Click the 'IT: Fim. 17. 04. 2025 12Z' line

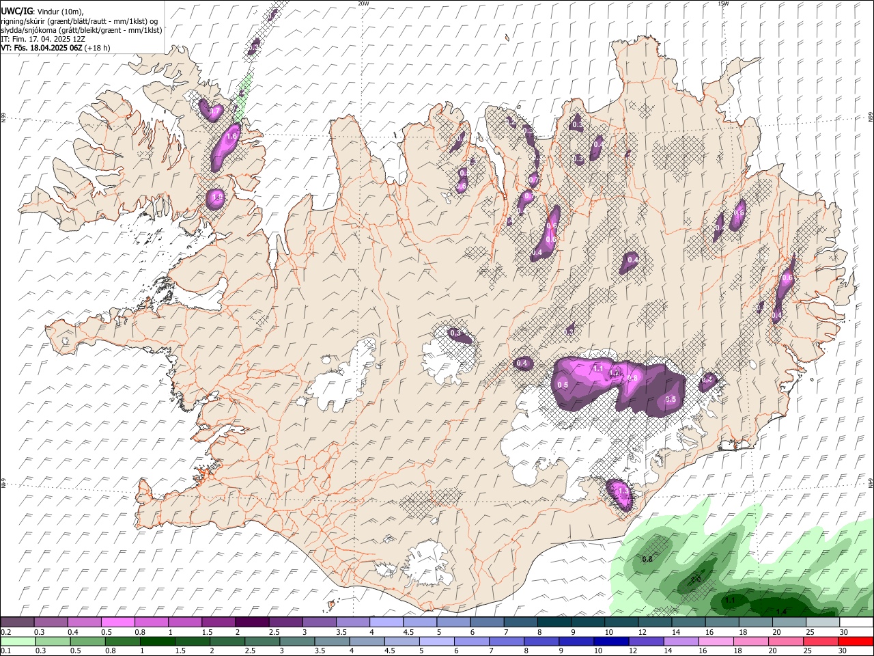pyautogui.click(x=43, y=39)
